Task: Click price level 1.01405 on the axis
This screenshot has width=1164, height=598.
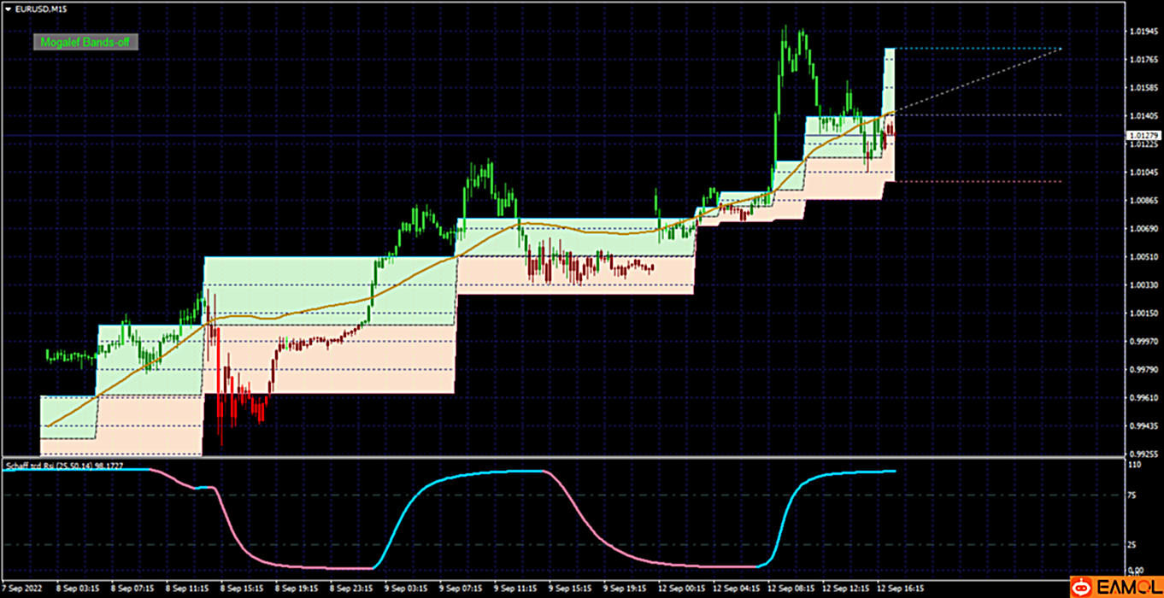Action: pos(1143,115)
